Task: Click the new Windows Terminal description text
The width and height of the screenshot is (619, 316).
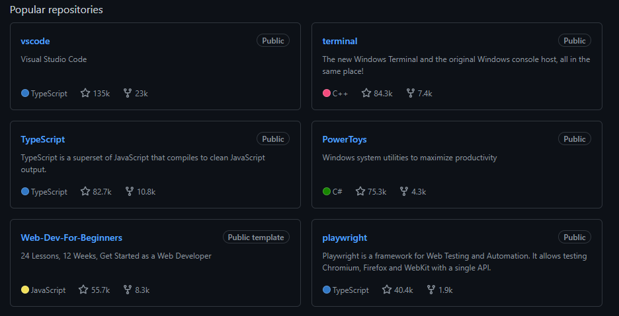Action: tap(456, 65)
